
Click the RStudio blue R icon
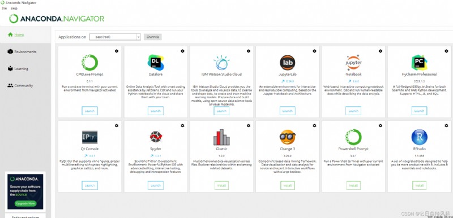[x=419, y=137]
